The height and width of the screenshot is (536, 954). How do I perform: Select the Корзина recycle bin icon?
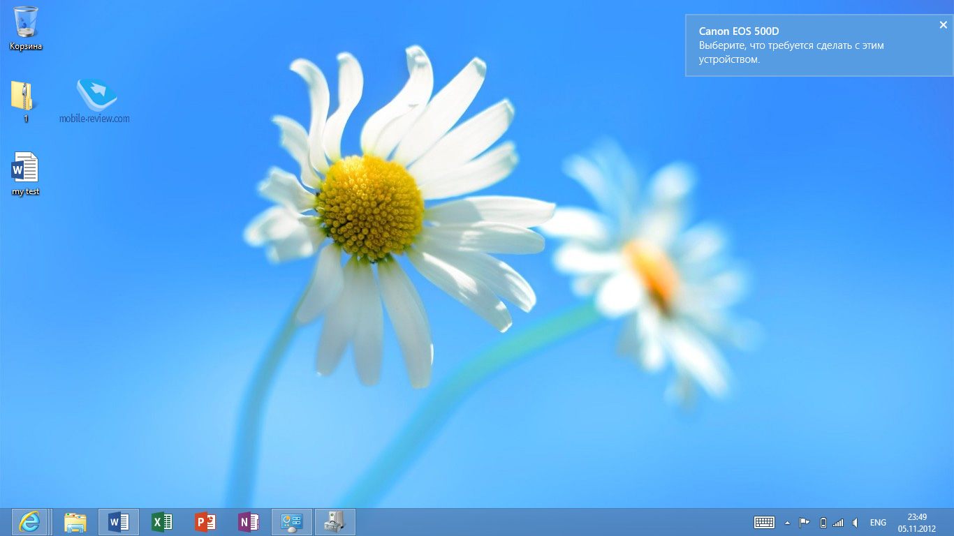(x=26, y=28)
